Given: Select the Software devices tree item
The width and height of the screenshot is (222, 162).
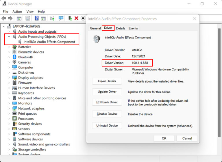Looking at the screenshot, I should [30, 139].
